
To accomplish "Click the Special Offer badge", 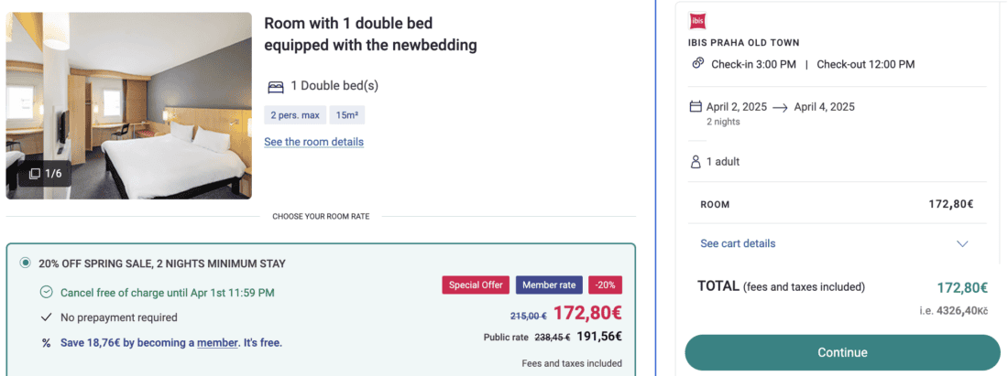I will click(476, 285).
